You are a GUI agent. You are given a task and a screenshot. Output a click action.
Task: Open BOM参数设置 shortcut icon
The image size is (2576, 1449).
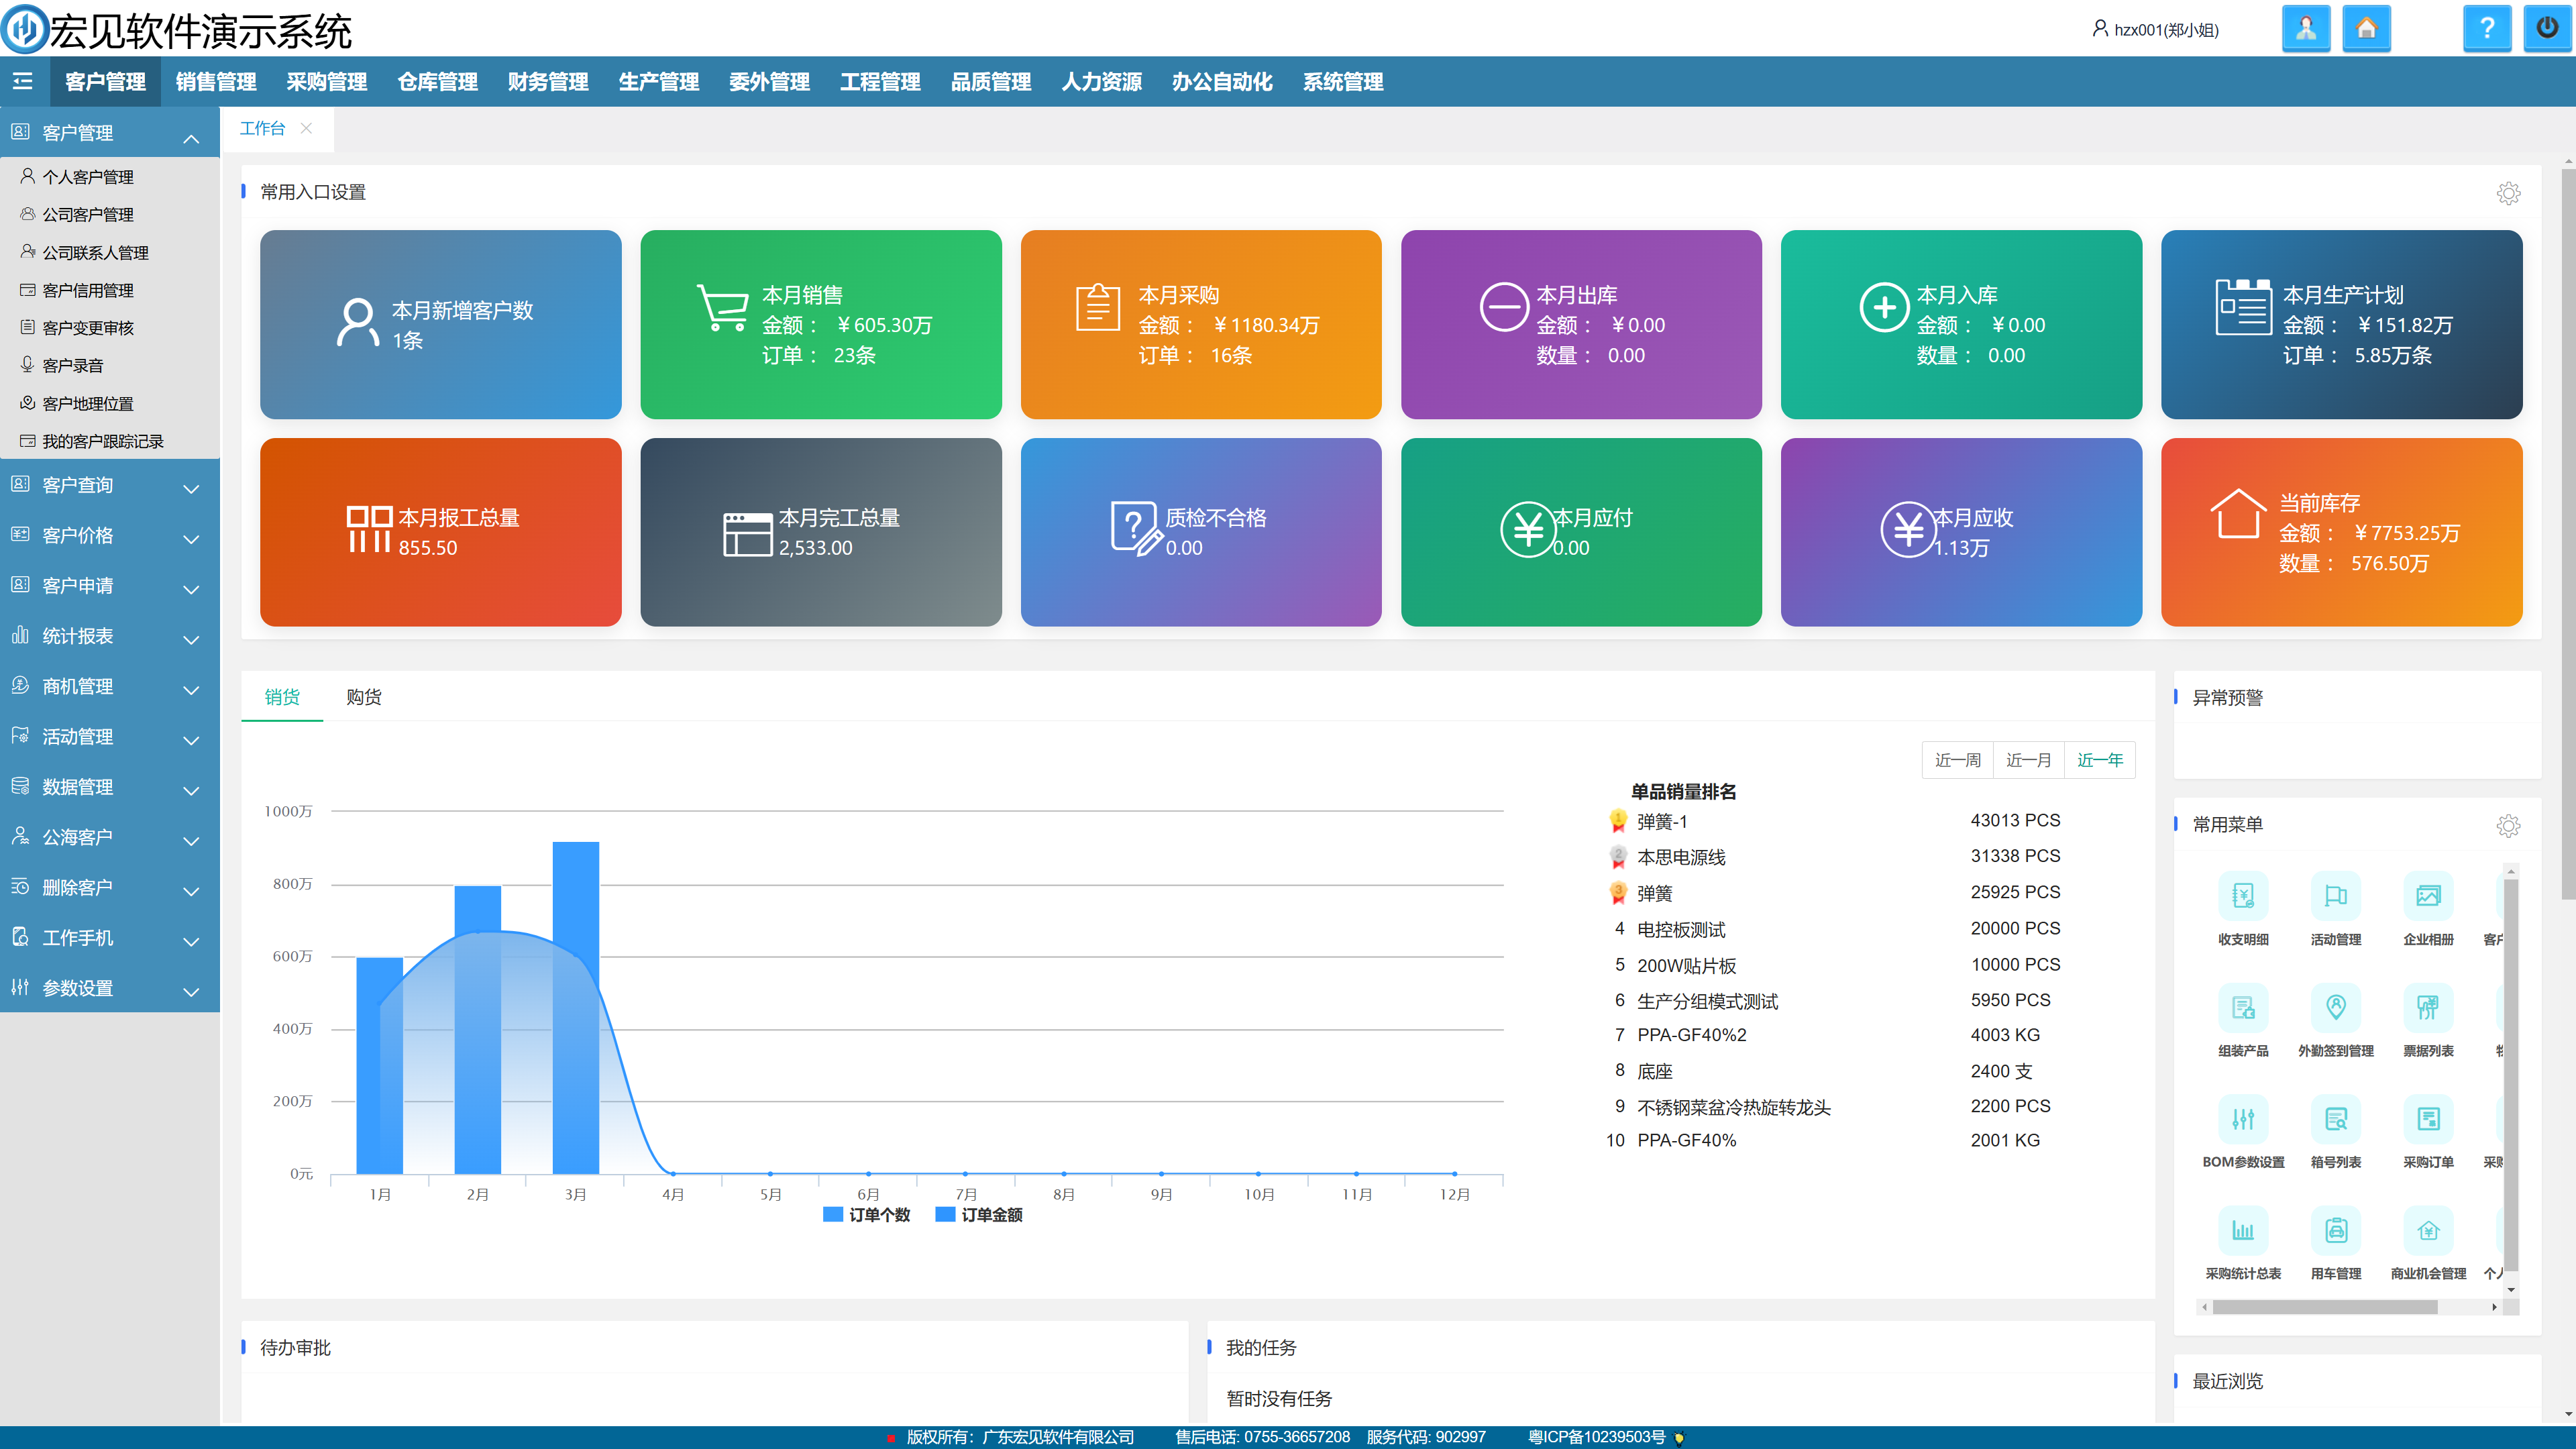click(x=2243, y=1119)
